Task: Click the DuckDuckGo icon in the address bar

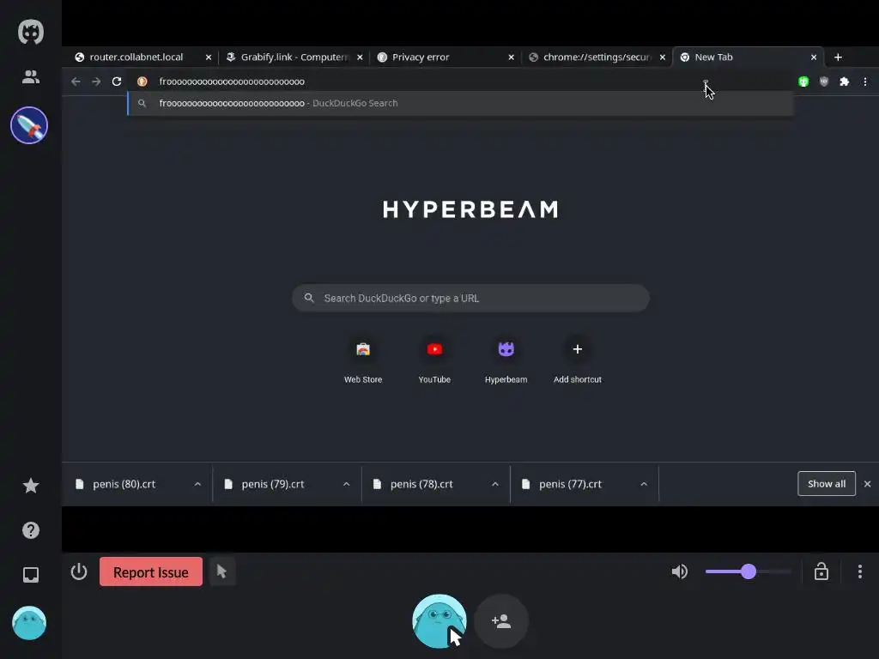Action: click(142, 82)
